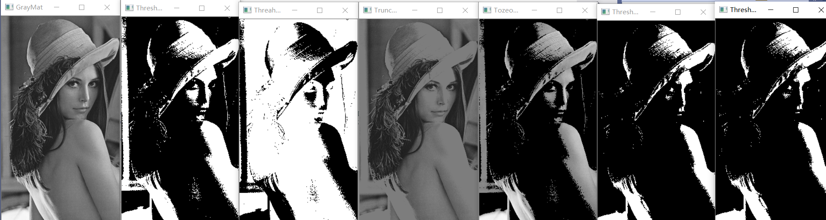Minimize the Thresh... window beside GrayMat
Screen dimensions: 826x220
click(x=177, y=8)
